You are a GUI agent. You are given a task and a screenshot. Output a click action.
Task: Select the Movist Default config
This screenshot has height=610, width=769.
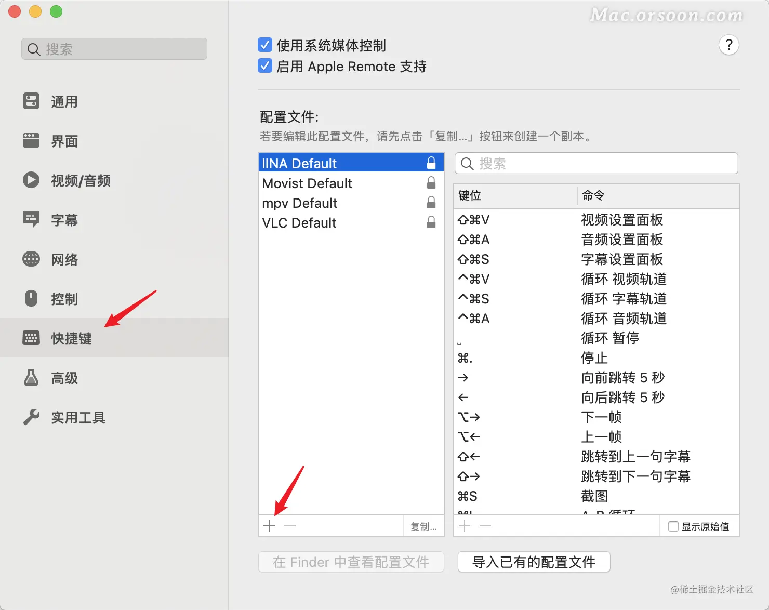[x=351, y=183]
